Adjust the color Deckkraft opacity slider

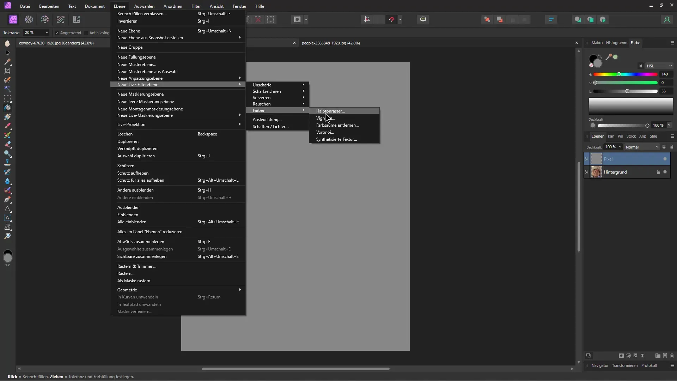point(623,126)
